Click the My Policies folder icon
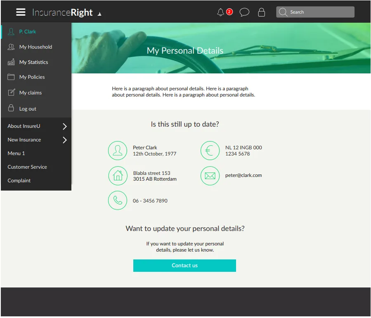Image resolution: width=371 pixels, height=318 pixels. click(11, 77)
